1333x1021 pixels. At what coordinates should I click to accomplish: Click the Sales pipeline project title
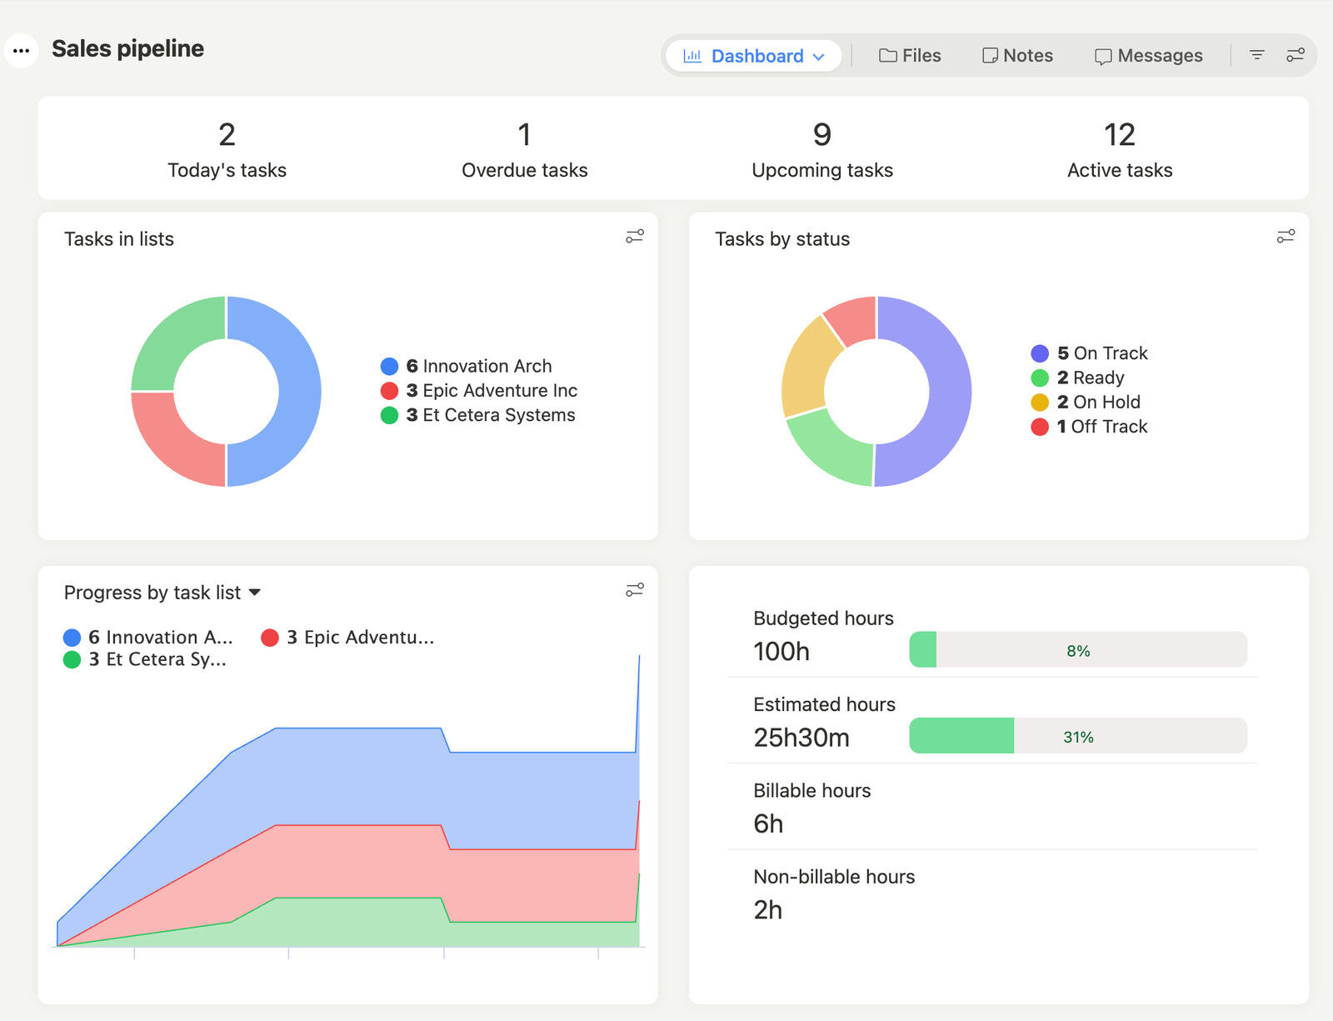[x=127, y=49]
